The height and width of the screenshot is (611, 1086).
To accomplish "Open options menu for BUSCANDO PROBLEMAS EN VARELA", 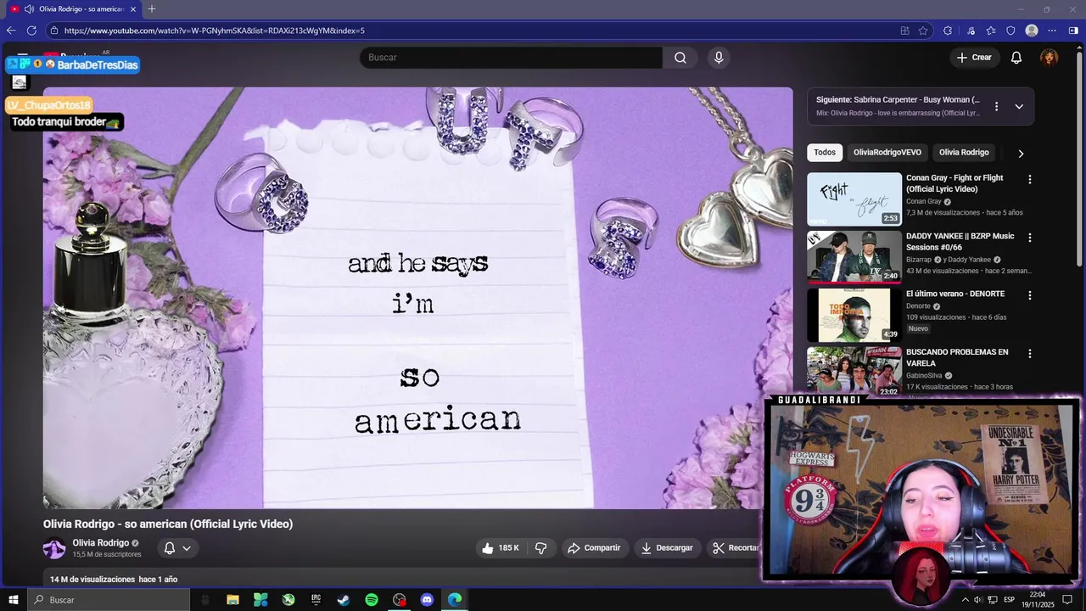I will [1030, 353].
